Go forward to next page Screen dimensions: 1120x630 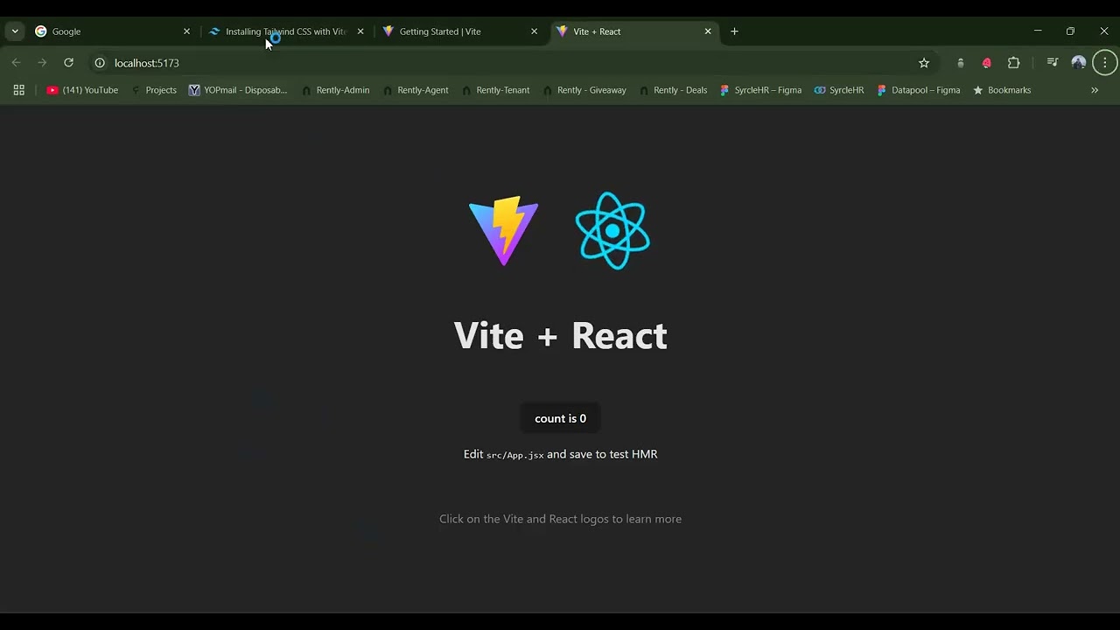(42, 63)
